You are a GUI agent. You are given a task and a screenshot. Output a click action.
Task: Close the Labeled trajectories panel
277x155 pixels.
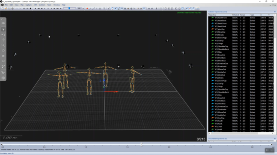click(x=275, y=12)
